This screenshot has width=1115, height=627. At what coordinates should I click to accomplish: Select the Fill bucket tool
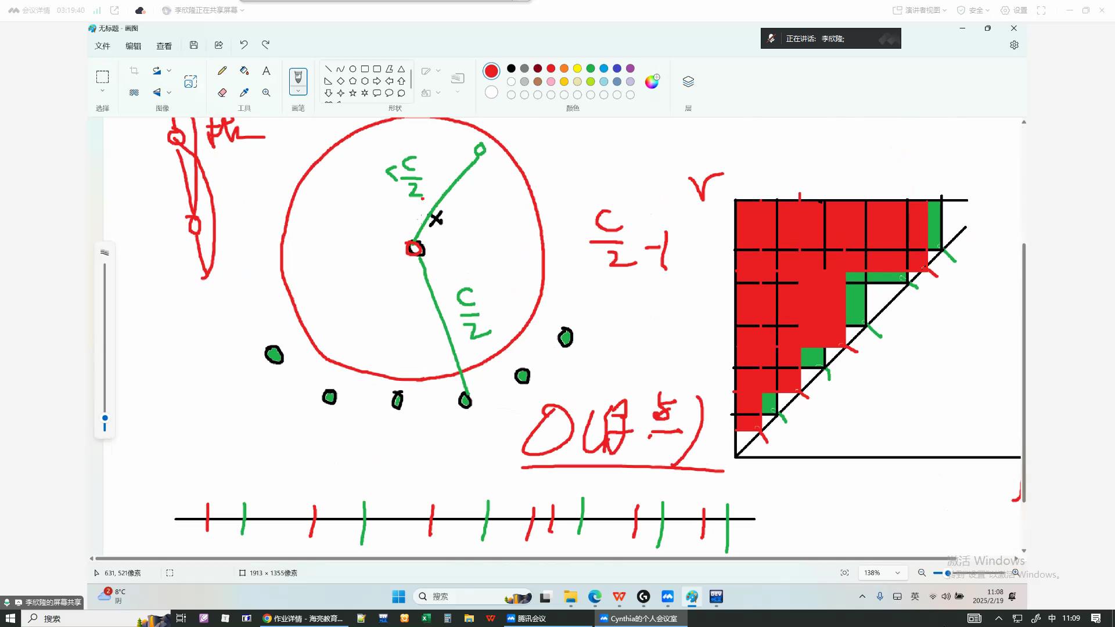click(244, 71)
